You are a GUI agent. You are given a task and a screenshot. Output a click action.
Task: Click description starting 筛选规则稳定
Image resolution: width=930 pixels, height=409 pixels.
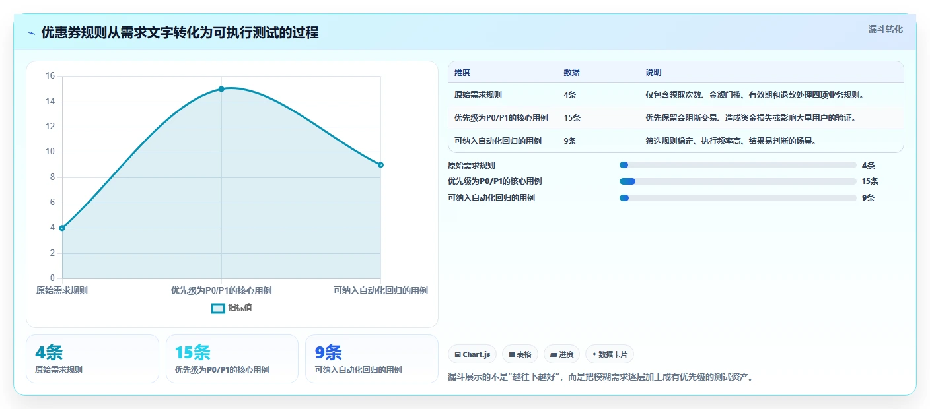731,141
